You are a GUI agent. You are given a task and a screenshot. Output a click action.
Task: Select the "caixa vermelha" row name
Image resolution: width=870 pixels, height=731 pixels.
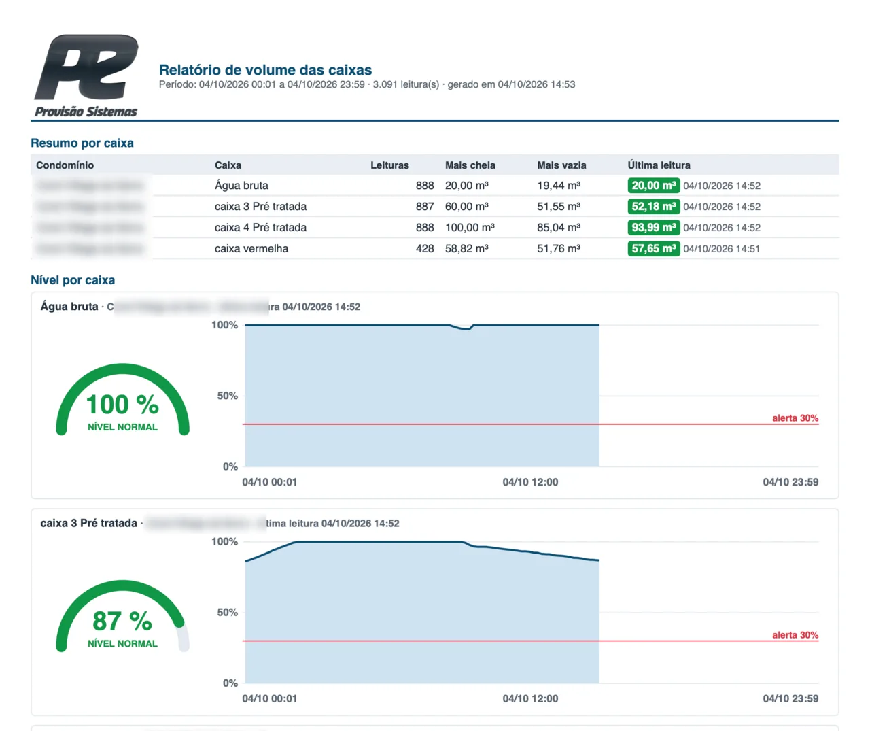pyautogui.click(x=251, y=249)
